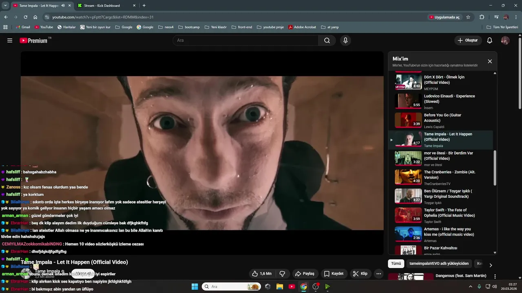Click the Klip clip button

(x=360, y=273)
